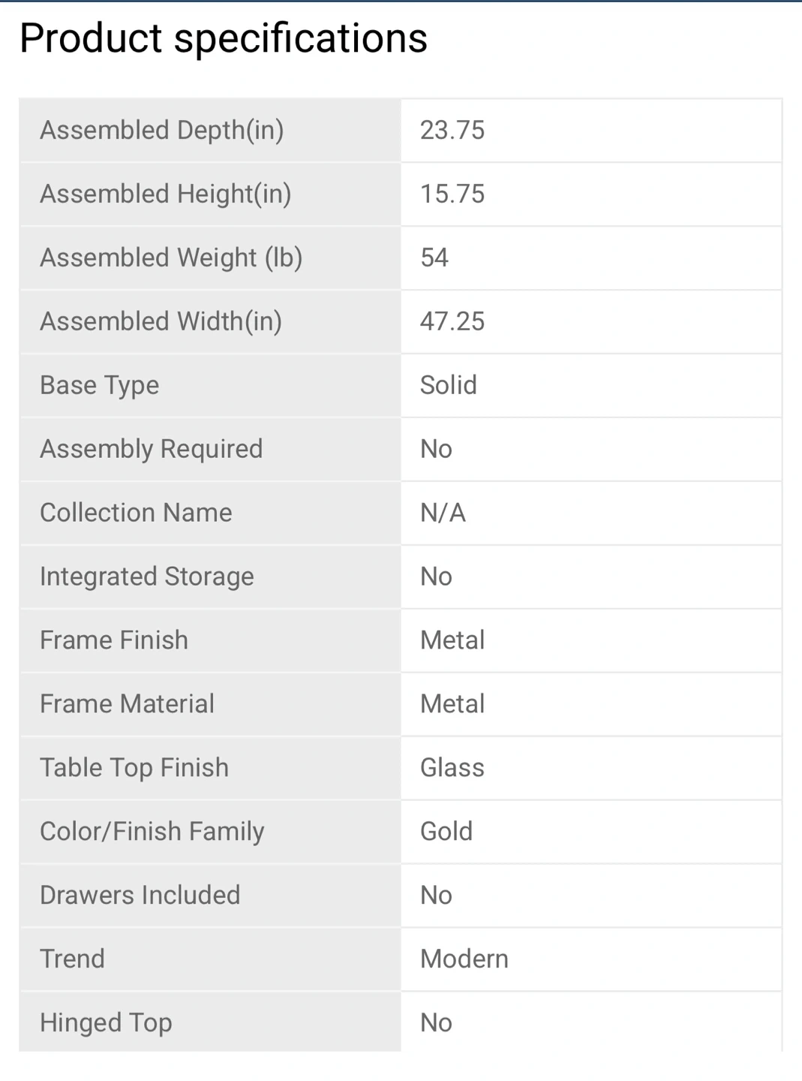Select the Assembled Depth(in) label
Image resolution: width=802 pixels, height=1081 pixels.
point(161,131)
